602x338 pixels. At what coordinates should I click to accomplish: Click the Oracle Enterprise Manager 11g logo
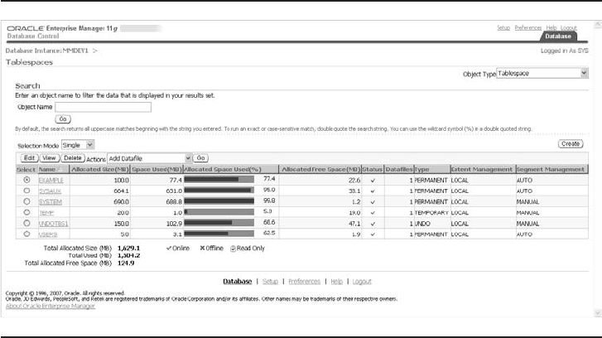point(62,28)
